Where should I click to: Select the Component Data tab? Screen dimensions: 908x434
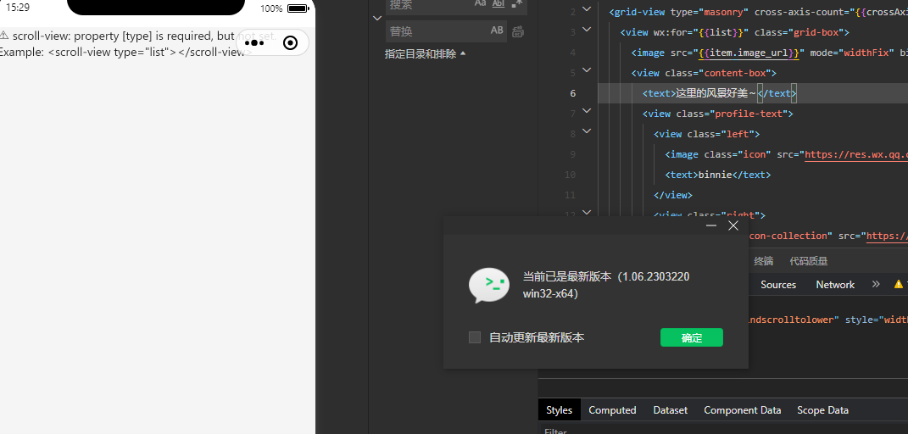pyautogui.click(x=743, y=409)
